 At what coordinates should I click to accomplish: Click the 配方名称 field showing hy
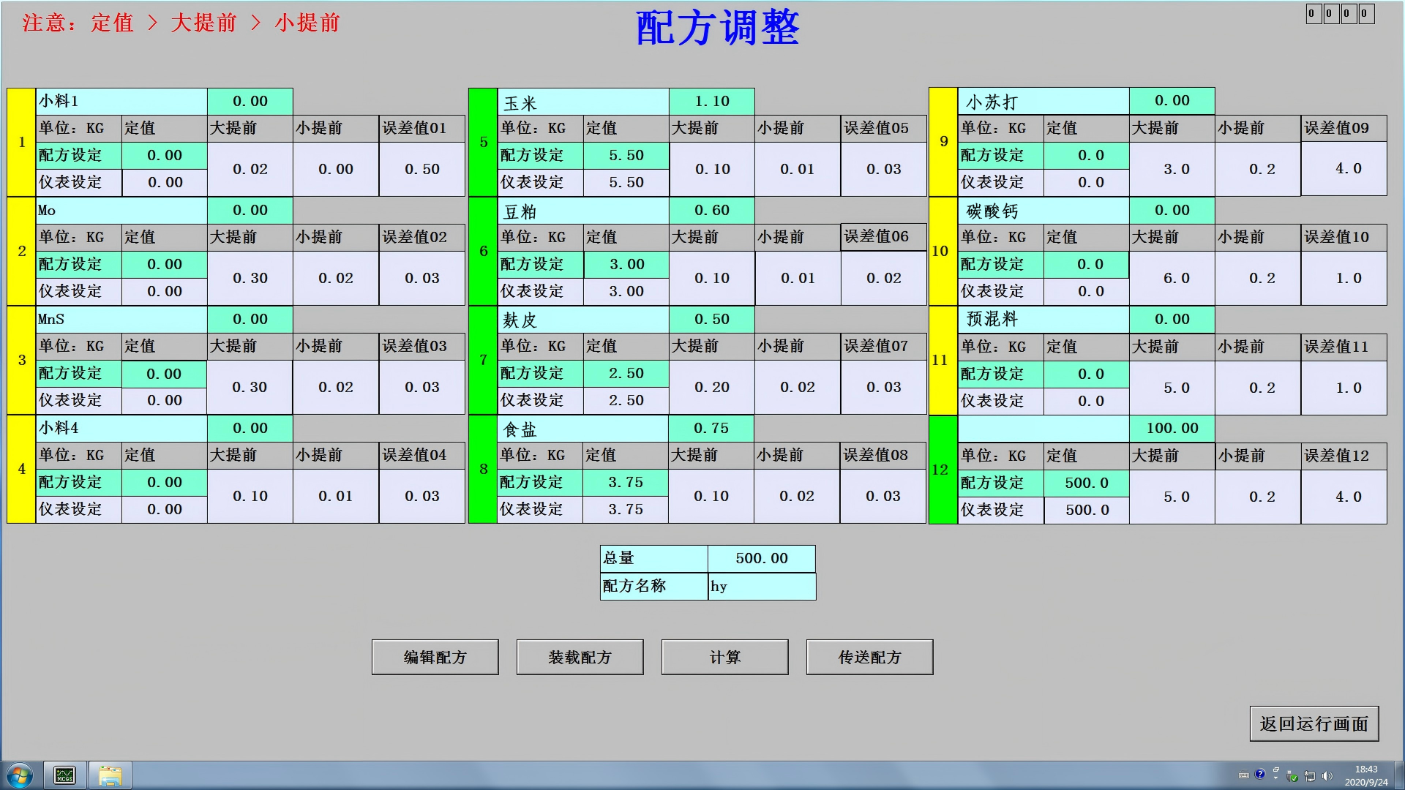761,586
